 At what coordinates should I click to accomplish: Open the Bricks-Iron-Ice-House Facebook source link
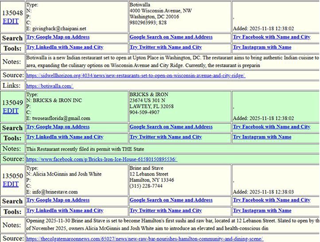click(x=101, y=160)
